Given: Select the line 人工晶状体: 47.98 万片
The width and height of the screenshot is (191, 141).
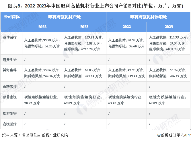Looking at the screenshot, I should [126, 70].
